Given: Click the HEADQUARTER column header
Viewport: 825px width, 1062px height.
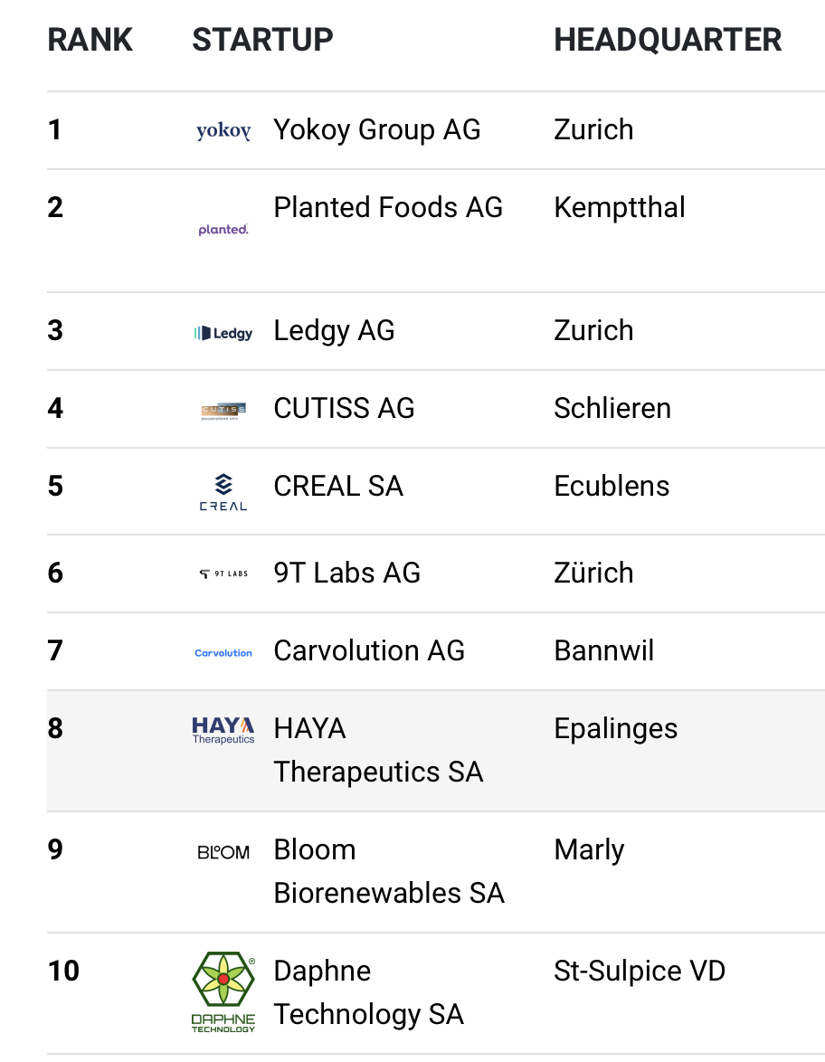Looking at the screenshot, I should tap(668, 39).
